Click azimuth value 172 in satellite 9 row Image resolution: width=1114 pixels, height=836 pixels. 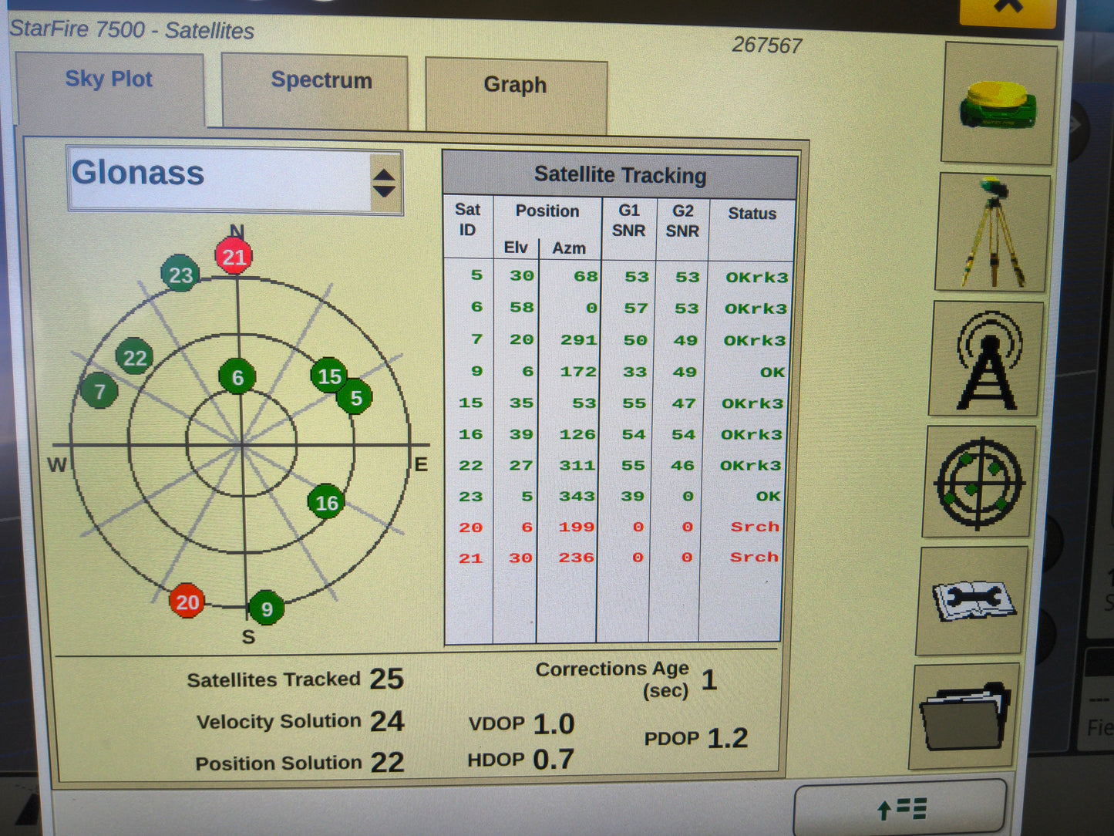(578, 372)
